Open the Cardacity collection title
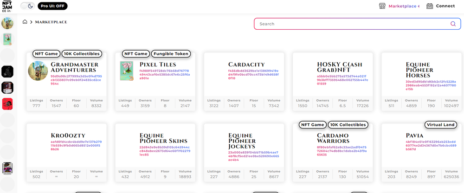 [246, 64]
